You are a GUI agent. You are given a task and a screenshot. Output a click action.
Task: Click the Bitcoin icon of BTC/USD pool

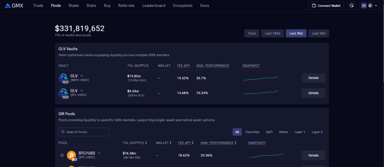click(x=72, y=155)
